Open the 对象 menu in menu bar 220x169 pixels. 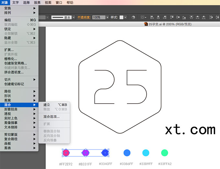click(5, 3)
